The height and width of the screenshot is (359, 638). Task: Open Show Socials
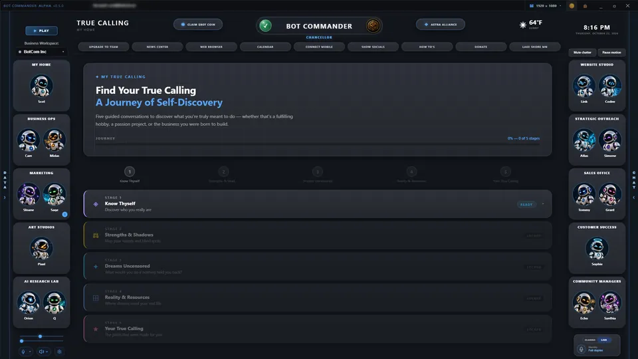(373, 47)
